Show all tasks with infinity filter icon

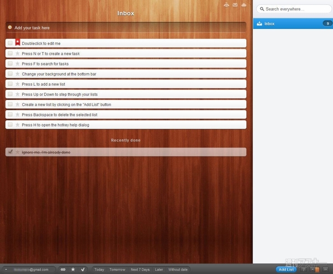pos(63,270)
